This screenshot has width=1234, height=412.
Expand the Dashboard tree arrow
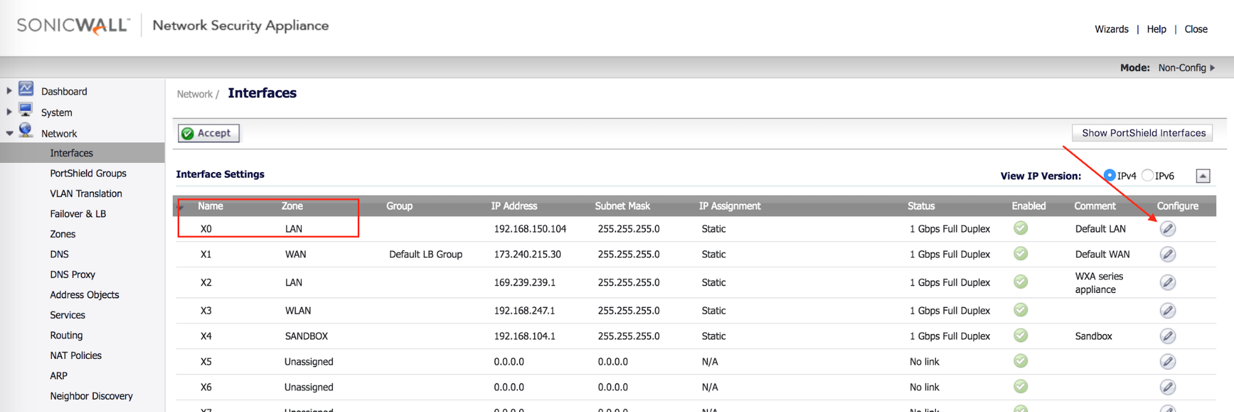[9, 91]
